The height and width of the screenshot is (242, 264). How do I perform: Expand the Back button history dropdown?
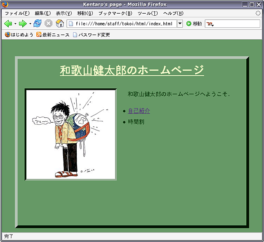click(15, 24)
